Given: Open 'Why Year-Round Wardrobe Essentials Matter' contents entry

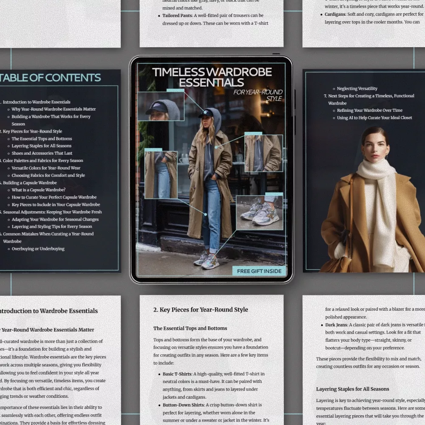Looking at the screenshot, I should 54,109.
